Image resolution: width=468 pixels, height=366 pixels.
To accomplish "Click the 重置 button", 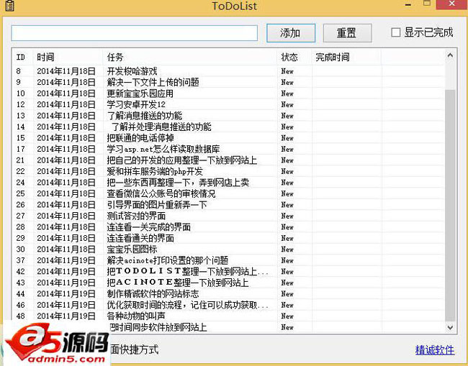I will click(x=347, y=33).
